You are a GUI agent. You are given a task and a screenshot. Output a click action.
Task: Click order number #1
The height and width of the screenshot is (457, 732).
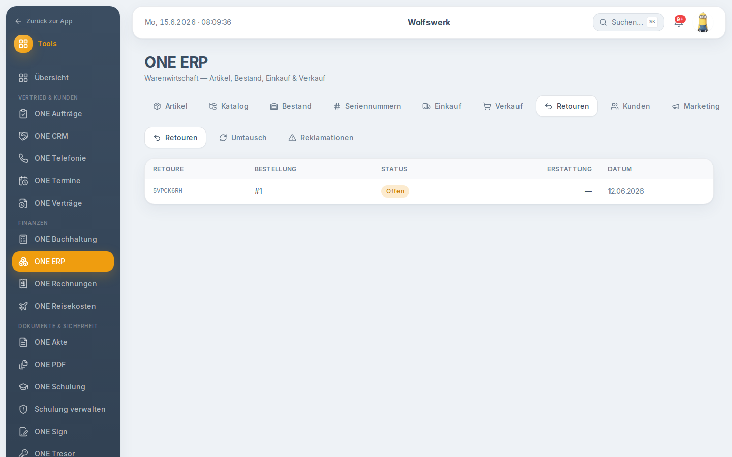pyautogui.click(x=258, y=191)
